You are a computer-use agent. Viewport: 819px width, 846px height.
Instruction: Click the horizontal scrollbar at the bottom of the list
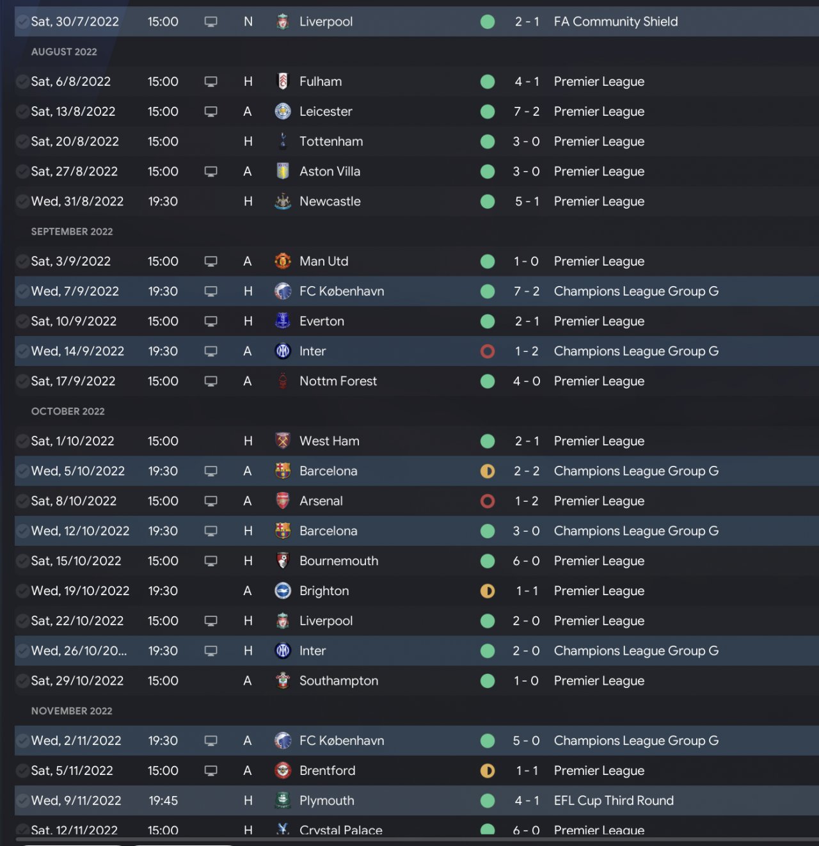point(416,839)
